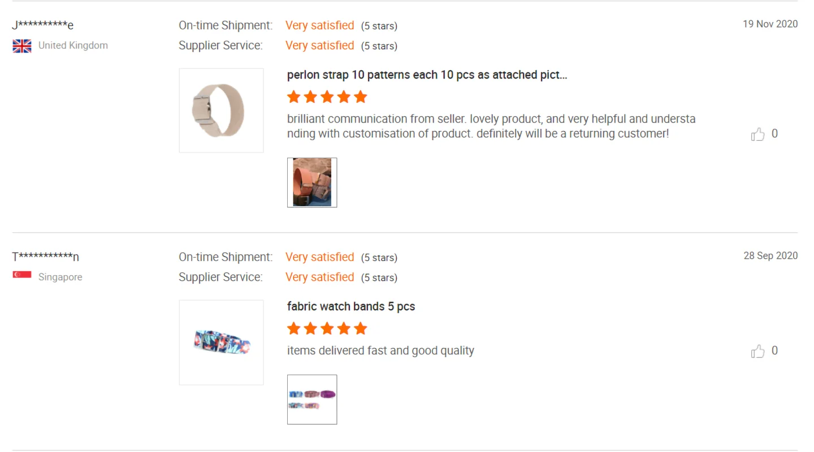Click the "items delivered fast and good quality" text
This screenshot has width=814, height=452.
coord(380,351)
